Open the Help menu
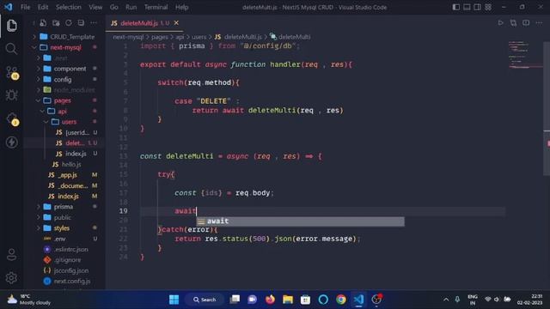 (181, 7)
